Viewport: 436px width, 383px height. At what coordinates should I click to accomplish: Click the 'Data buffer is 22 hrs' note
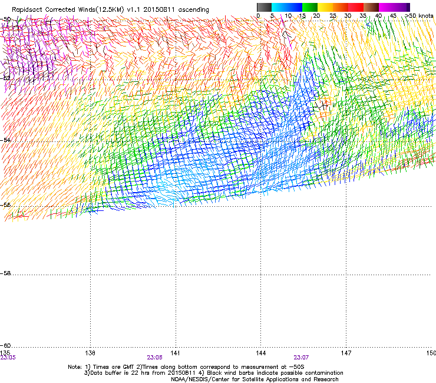(213, 373)
